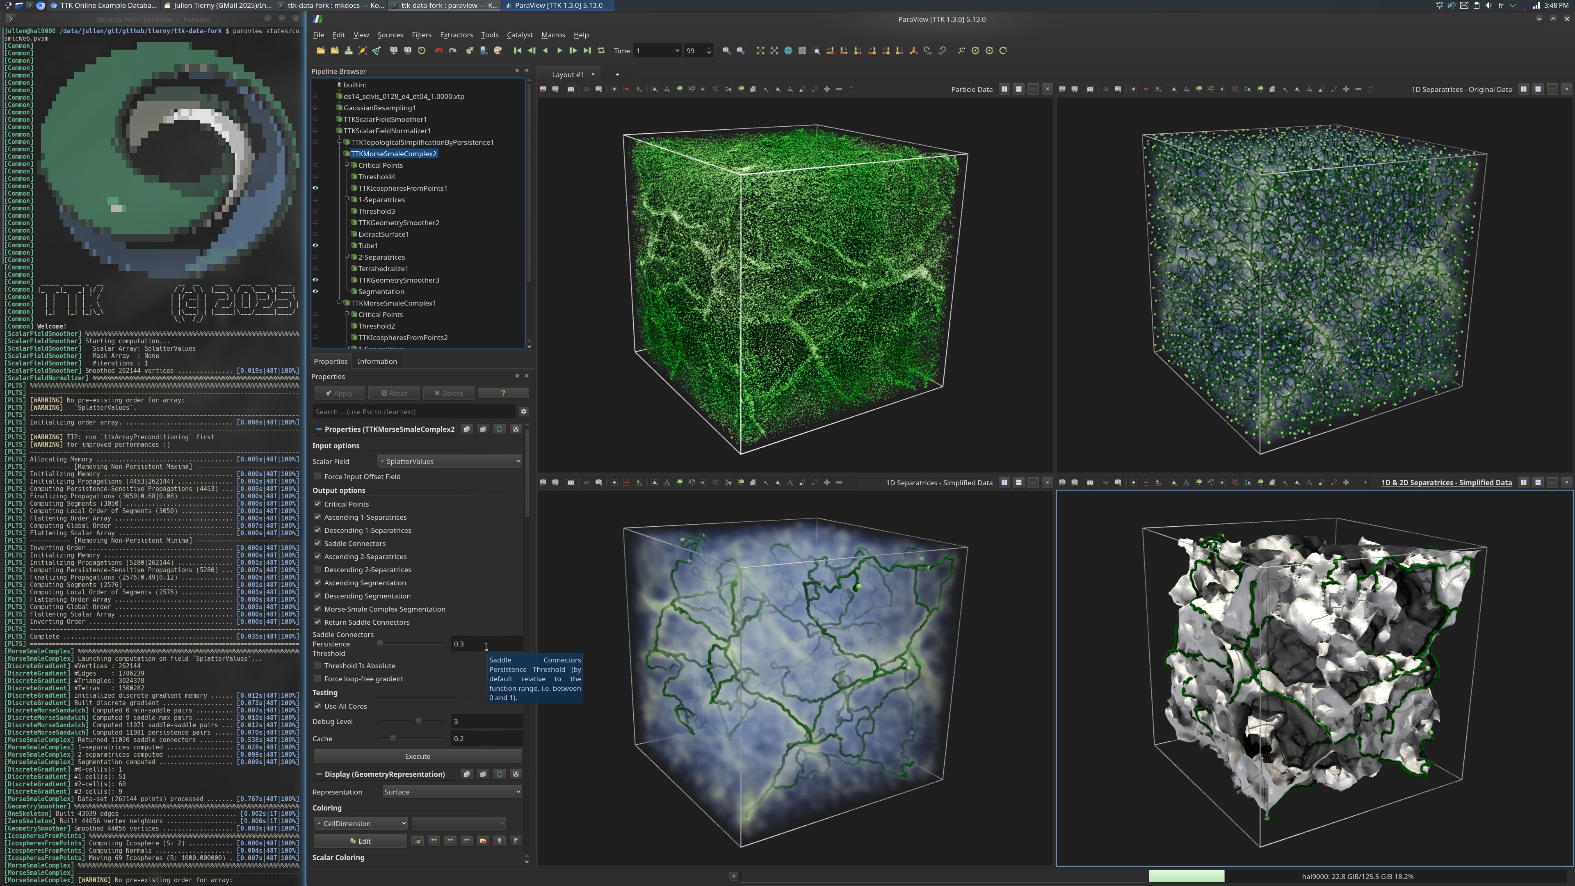Image resolution: width=1575 pixels, height=886 pixels.
Task: Copy TTKMorseSmaleComplex2 properties icon
Action: tap(466, 429)
